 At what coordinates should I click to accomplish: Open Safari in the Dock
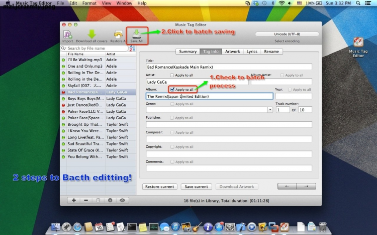point(77,227)
